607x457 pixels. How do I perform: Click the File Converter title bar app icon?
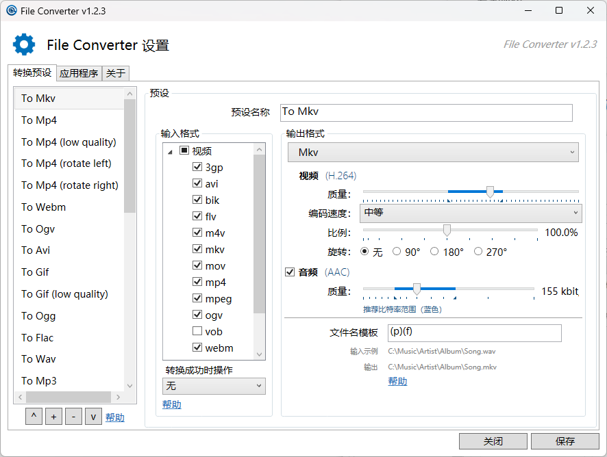point(12,10)
